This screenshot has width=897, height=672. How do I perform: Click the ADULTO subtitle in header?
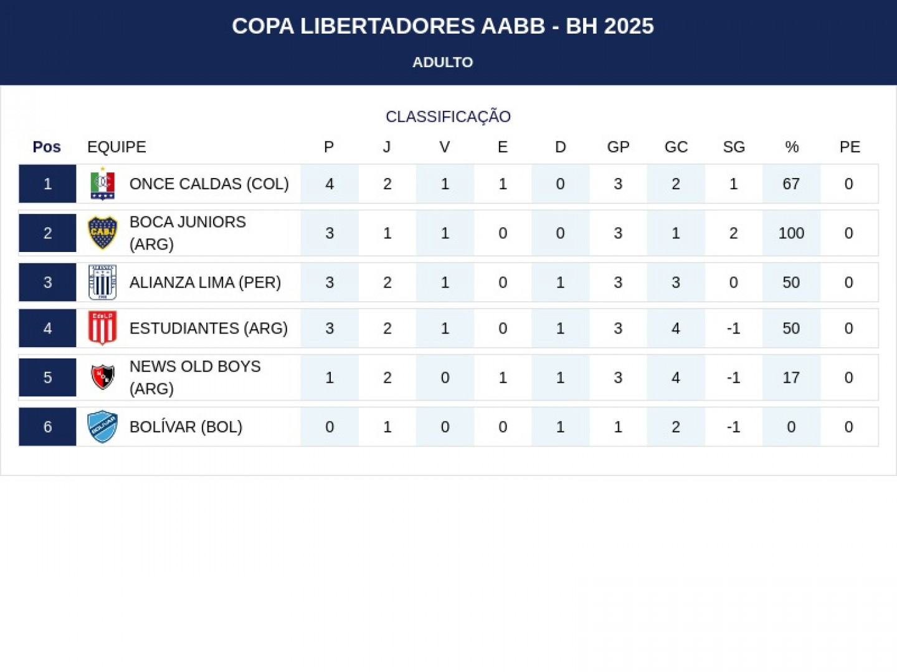click(443, 62)
